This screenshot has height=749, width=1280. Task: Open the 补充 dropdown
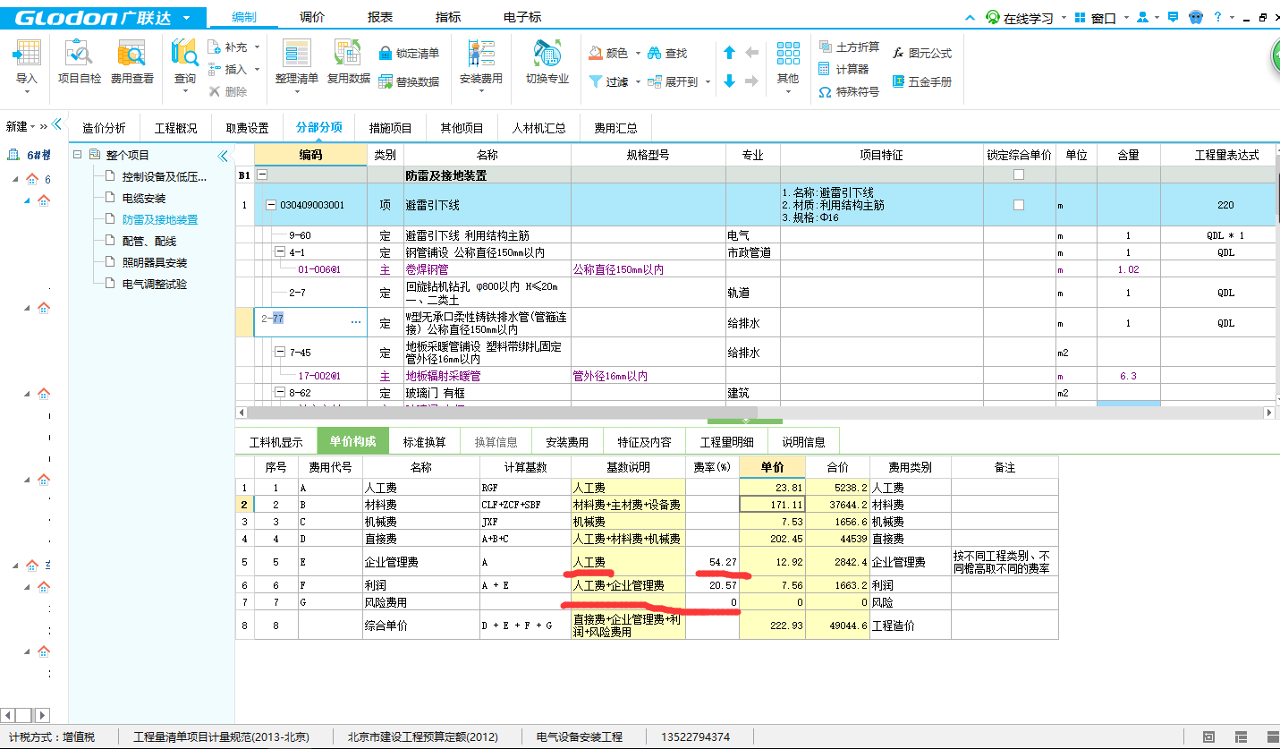point(257,47)
